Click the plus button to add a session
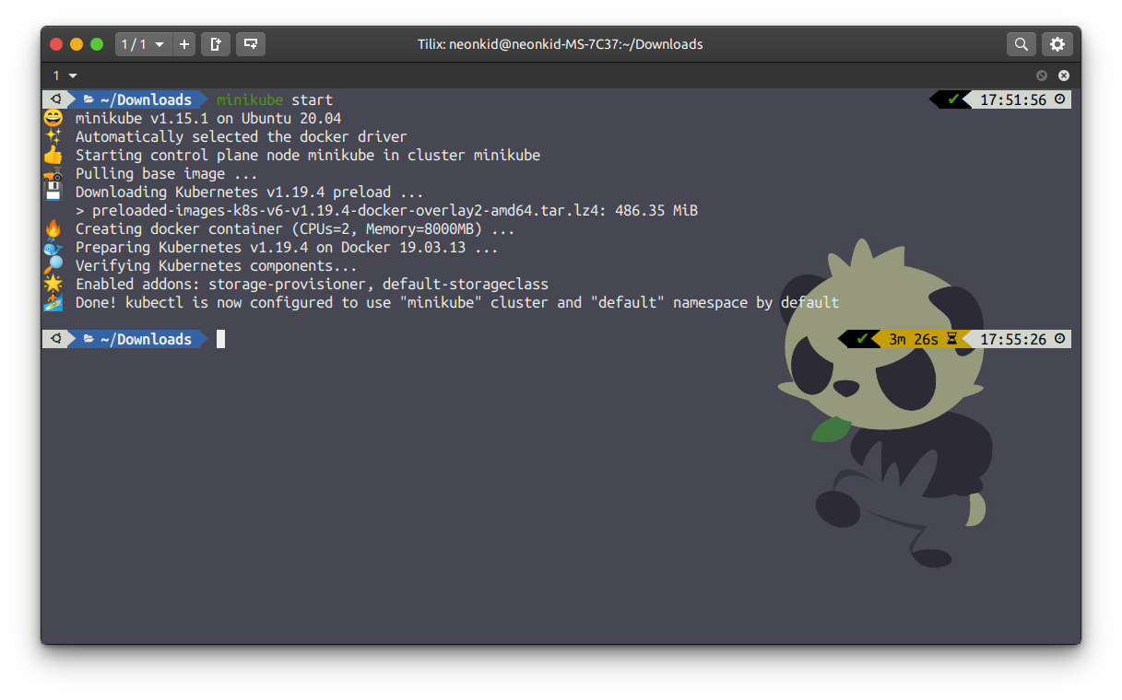1122x700 pixels. [x=184, y=43]
